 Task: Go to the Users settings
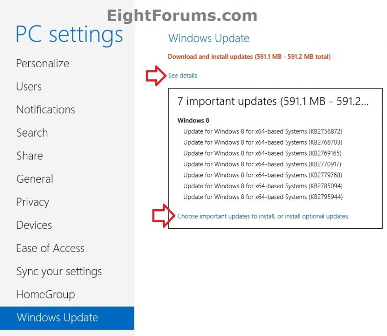(x=29, y=86)
